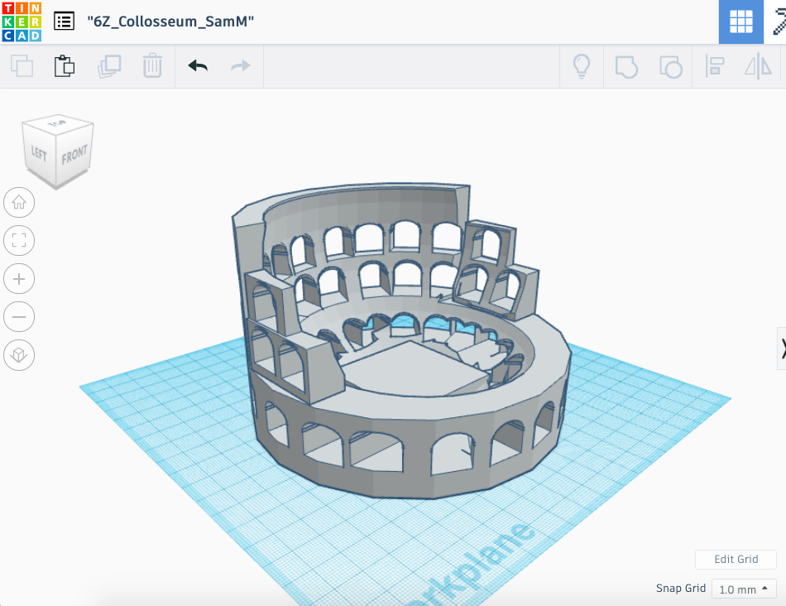Redo the last undone action
Screen dimensions: 786x606
click(241, 66)
